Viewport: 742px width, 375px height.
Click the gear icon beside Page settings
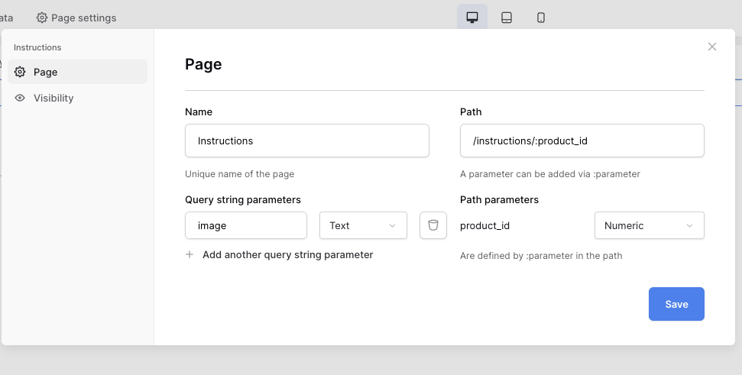[x=42, y=18]
